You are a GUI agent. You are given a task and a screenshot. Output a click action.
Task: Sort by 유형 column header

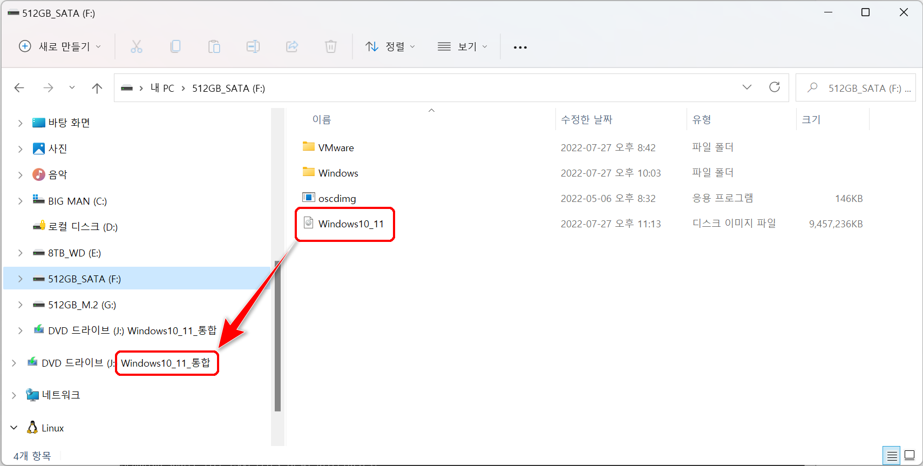coord(702,119)
